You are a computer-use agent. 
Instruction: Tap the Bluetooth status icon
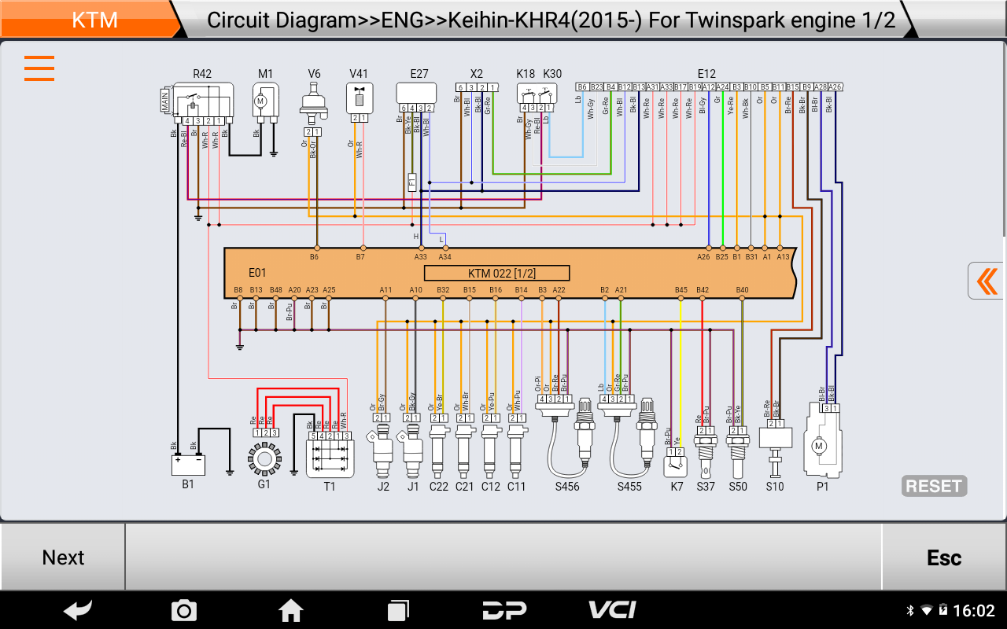(911, 611)
